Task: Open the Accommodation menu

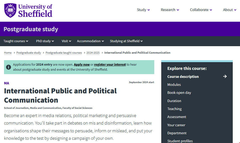Action: [x=90, y=41]
